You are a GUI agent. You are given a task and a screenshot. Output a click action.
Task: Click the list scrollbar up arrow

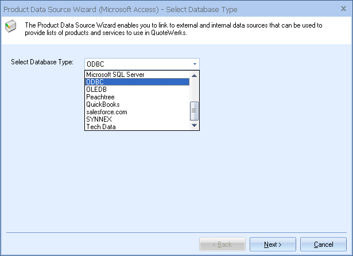[194, 75]
